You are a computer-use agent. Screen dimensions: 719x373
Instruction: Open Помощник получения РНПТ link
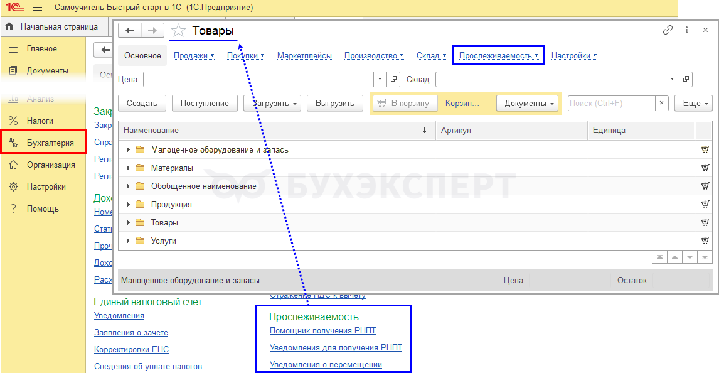(323, 331)
